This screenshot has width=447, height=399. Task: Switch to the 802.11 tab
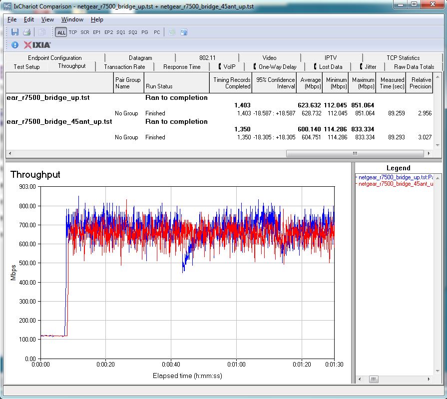click(x=207, y=57)
